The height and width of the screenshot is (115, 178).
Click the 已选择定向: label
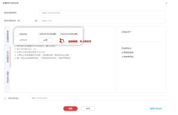[x=127, y=48]
